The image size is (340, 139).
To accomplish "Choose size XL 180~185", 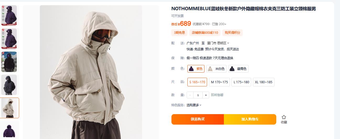I will [x=263, y=82].
